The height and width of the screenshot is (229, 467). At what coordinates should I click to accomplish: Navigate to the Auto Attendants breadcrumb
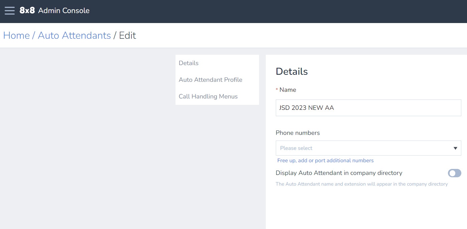click(74, 35)
